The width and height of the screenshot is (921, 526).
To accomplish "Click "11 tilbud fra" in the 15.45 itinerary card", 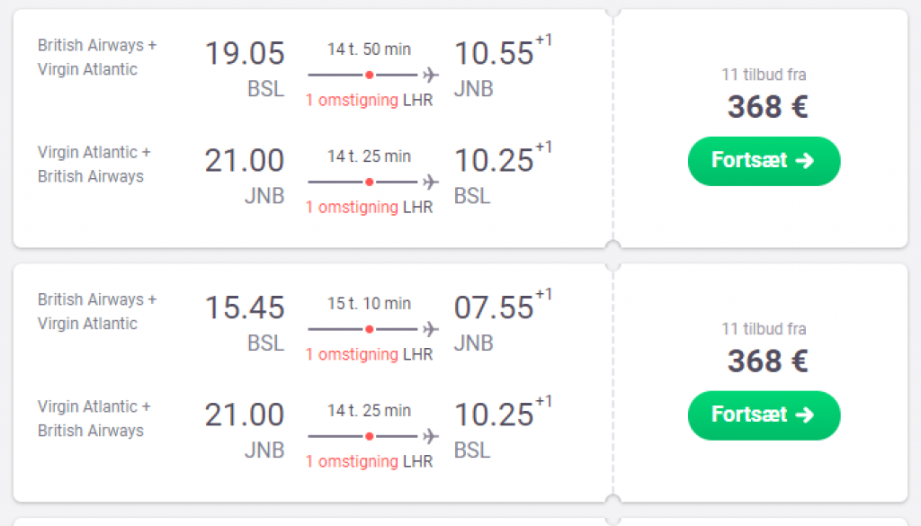I will point(764,329).
